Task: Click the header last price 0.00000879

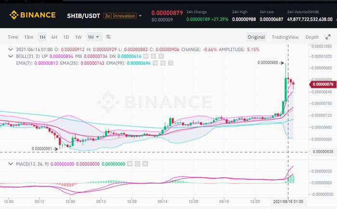Action: click(167, 13)
